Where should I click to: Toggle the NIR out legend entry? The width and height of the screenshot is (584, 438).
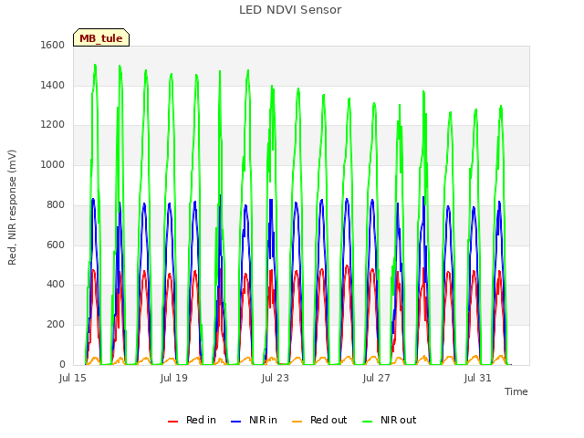tap(390, 420)
